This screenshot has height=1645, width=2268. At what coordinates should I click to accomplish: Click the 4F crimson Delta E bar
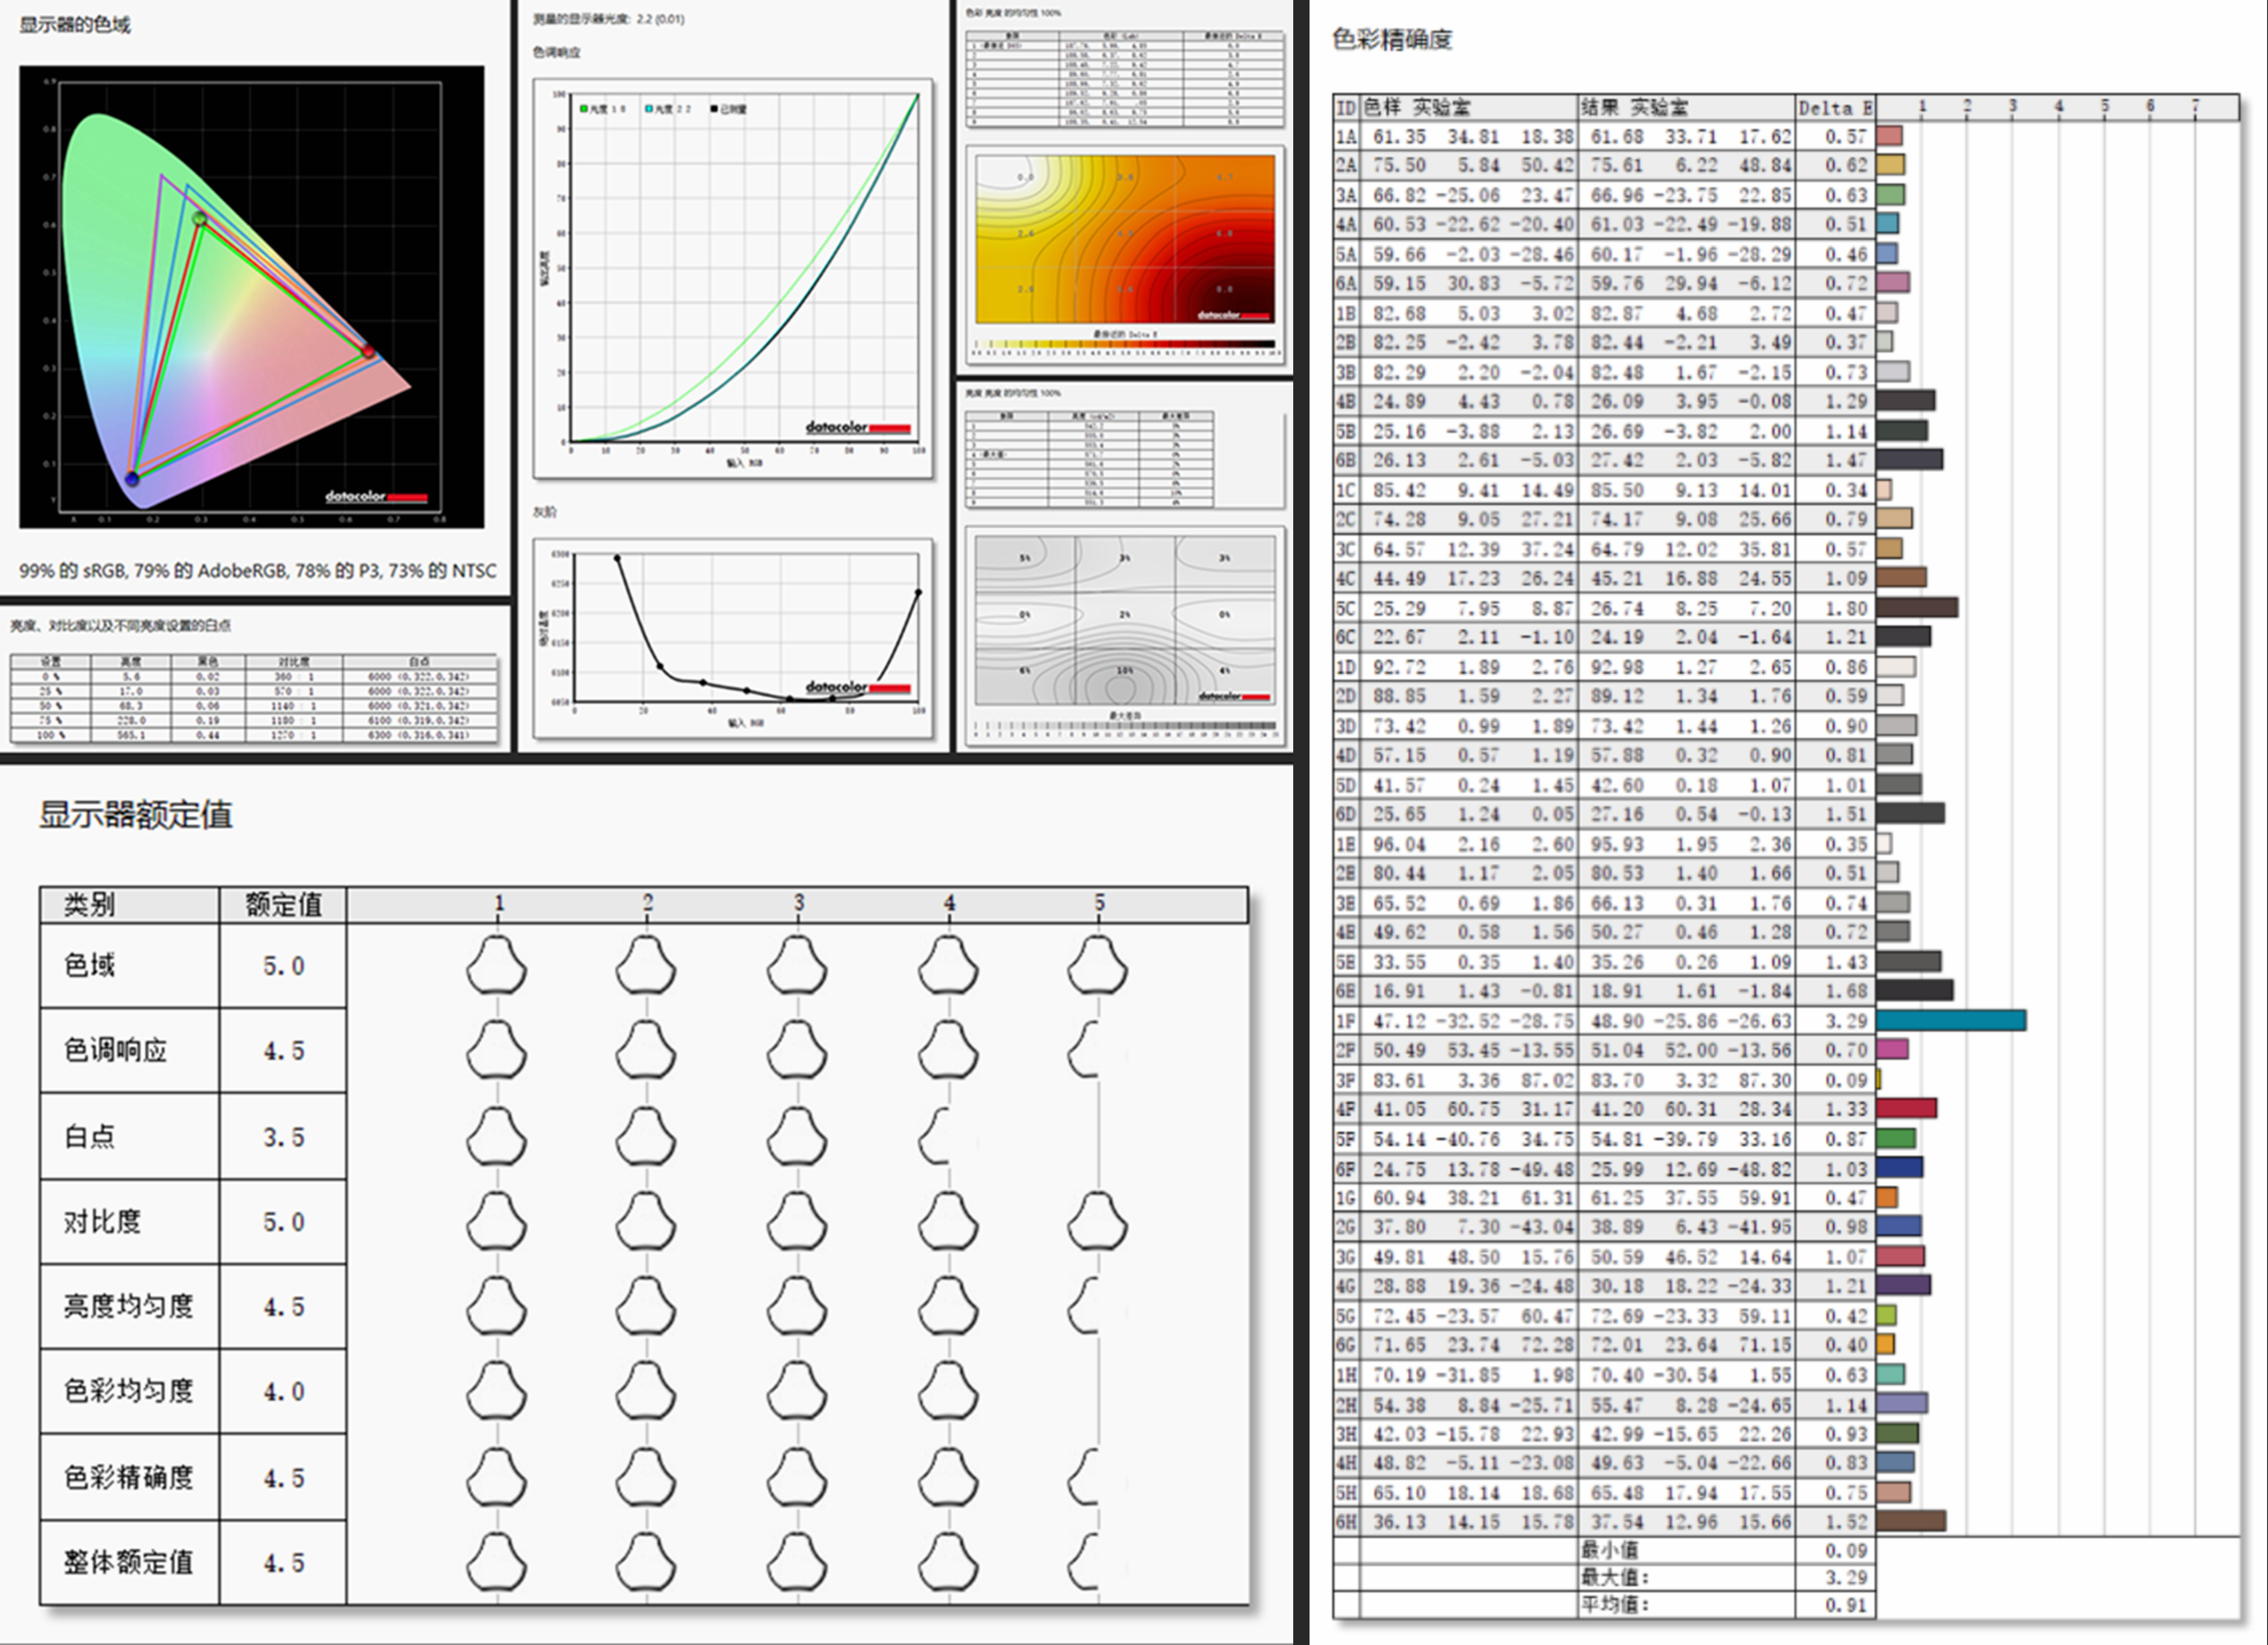pyautogui.click(x=1906, y=1108)
